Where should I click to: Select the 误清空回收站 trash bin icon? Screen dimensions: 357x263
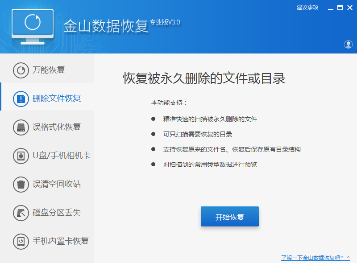(21, 185)
